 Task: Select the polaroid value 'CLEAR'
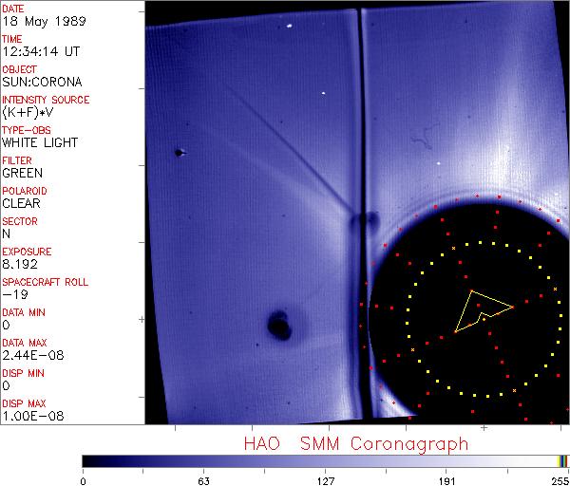(21, 203)
